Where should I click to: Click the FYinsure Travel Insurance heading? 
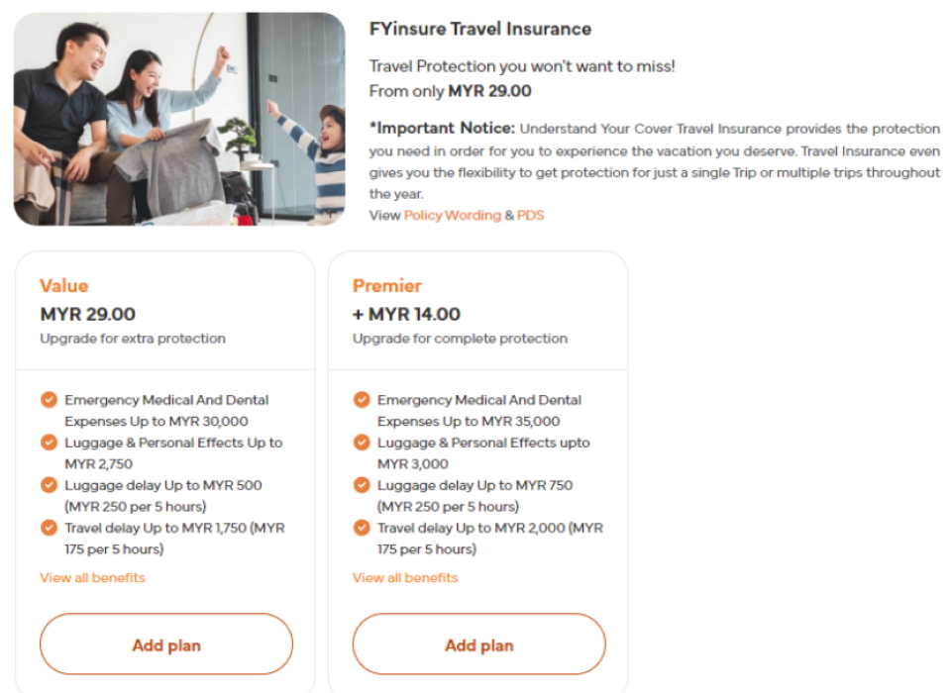click(479, 29)
